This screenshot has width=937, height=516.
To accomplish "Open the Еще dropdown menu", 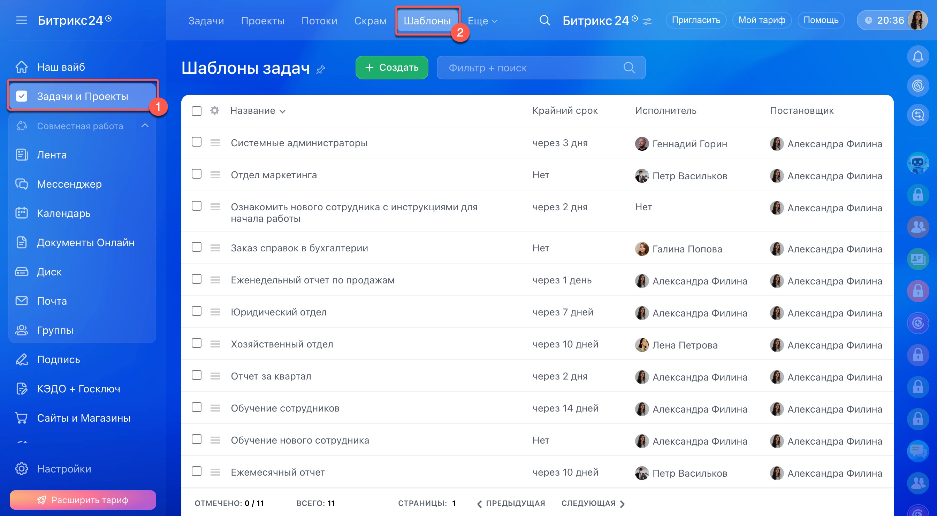I will (x=482, y=21).
